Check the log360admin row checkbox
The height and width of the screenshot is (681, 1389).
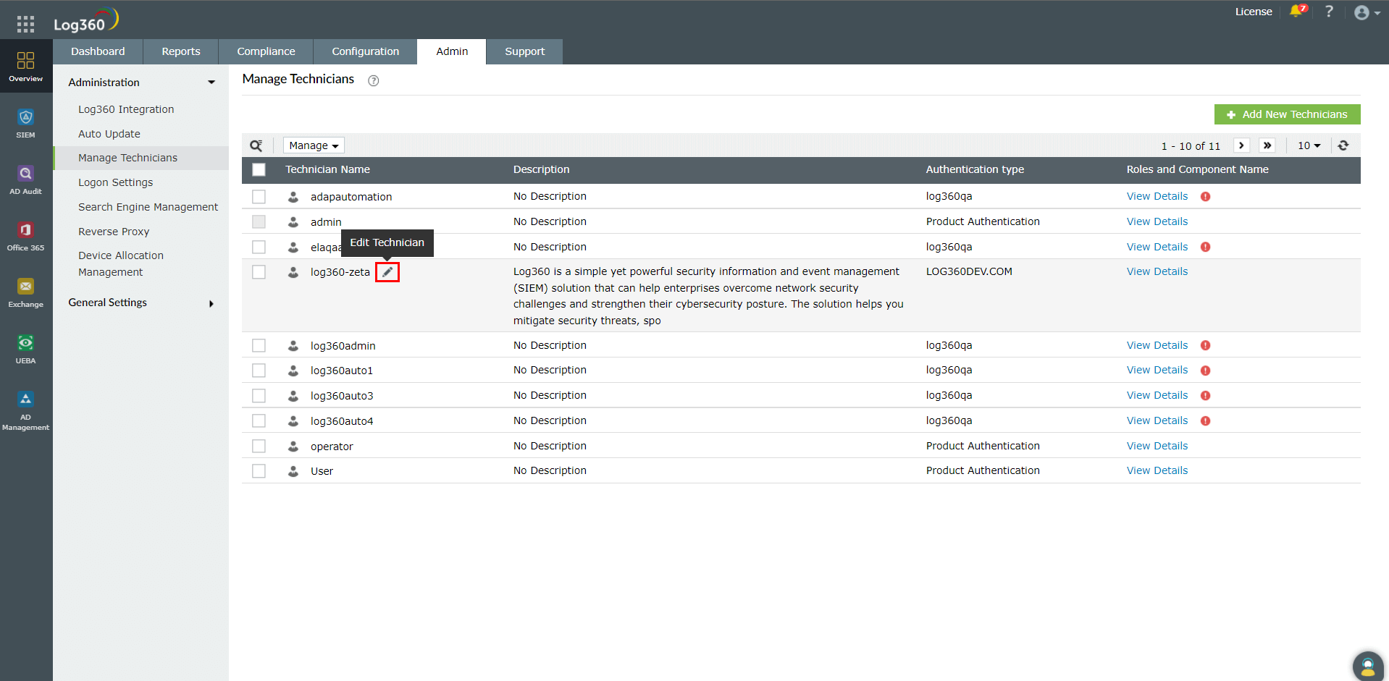click(x=259, y=346)
